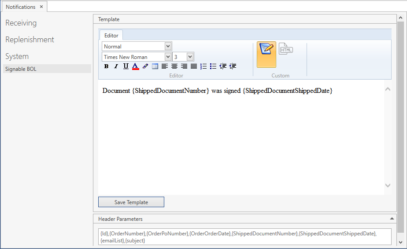407x249 pixels.
Task: Center align the template text
Action: pos(174,66)
